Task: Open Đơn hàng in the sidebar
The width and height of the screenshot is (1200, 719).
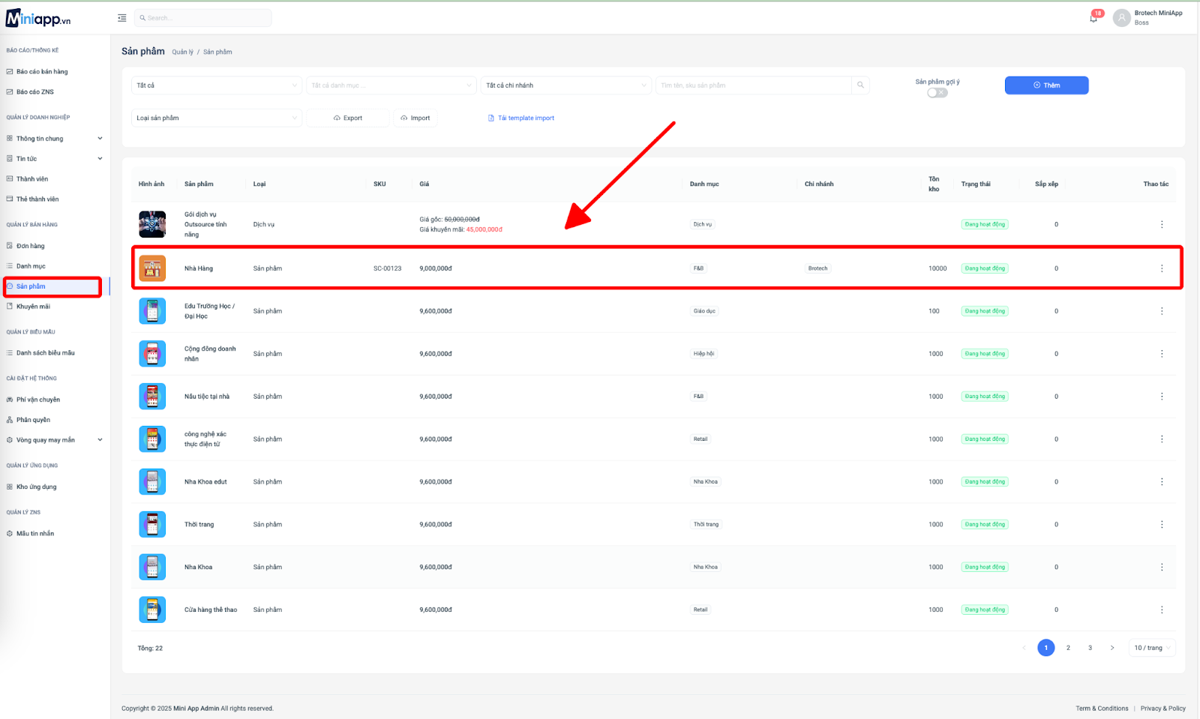Action: (31, 246)
